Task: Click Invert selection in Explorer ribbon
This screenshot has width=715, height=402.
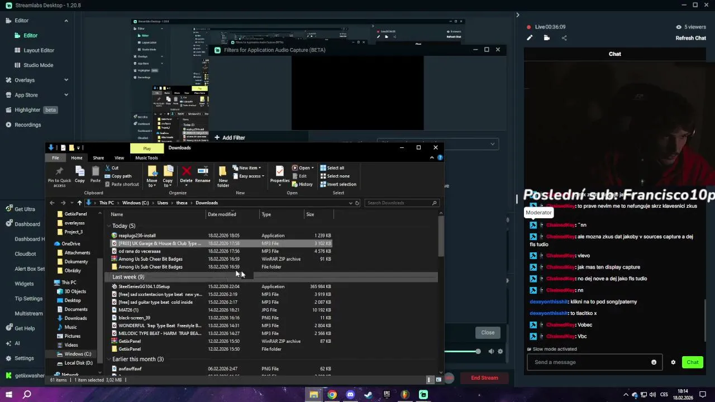Action: click(338, 184)
